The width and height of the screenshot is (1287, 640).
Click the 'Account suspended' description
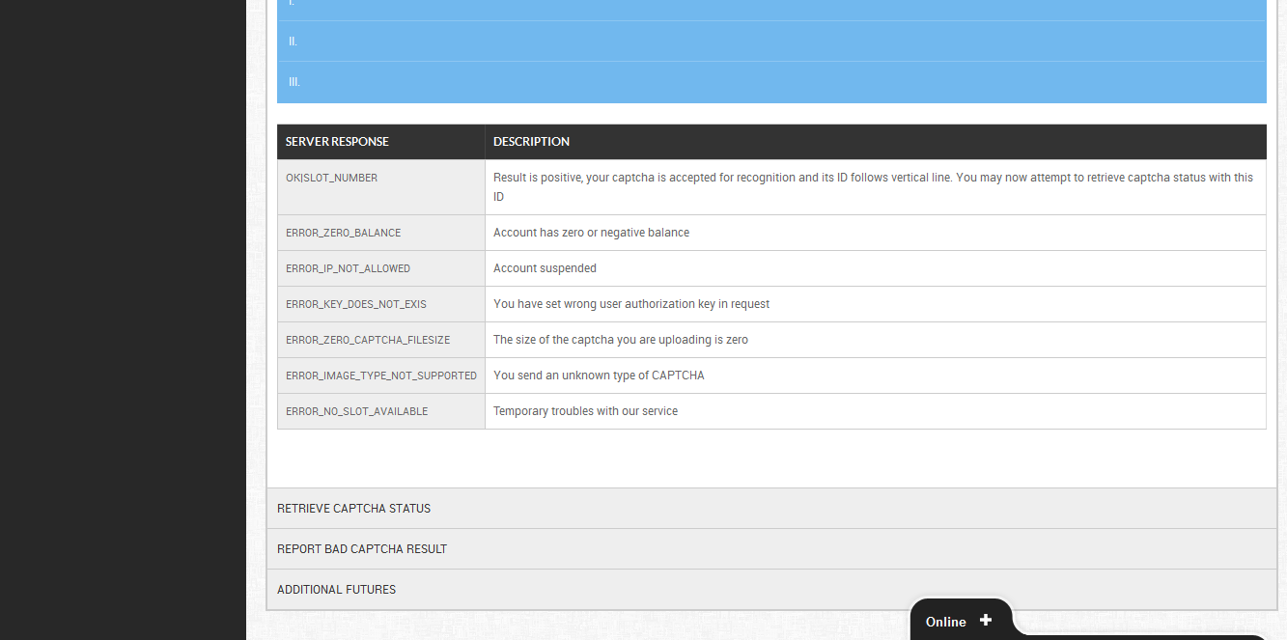[545, 268]
